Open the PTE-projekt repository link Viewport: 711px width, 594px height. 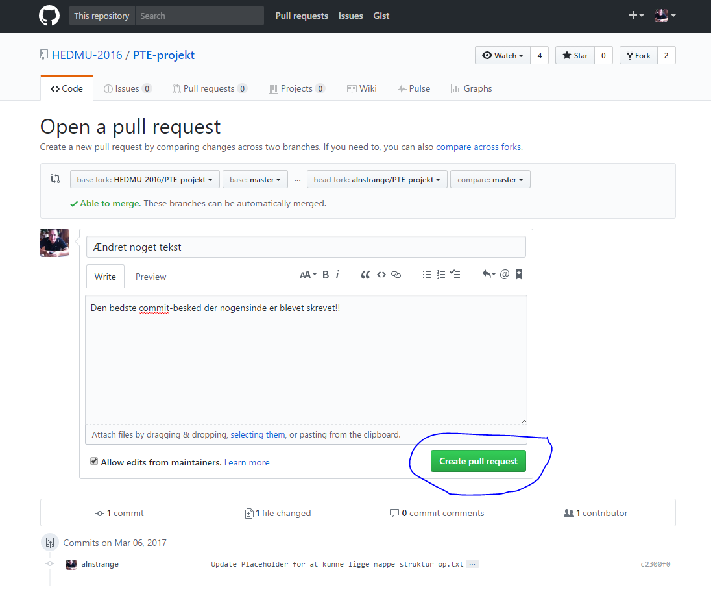[163, 55]
